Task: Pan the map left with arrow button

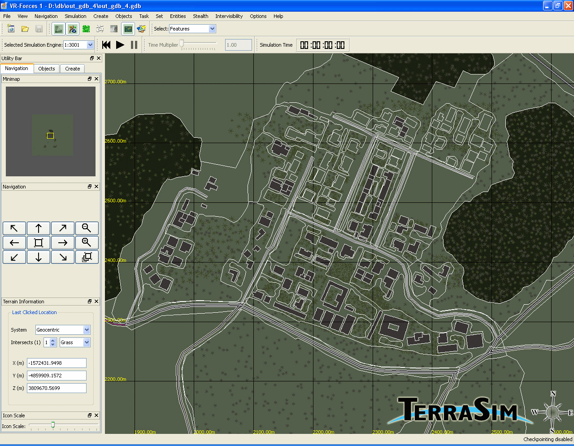Action: 14,243
